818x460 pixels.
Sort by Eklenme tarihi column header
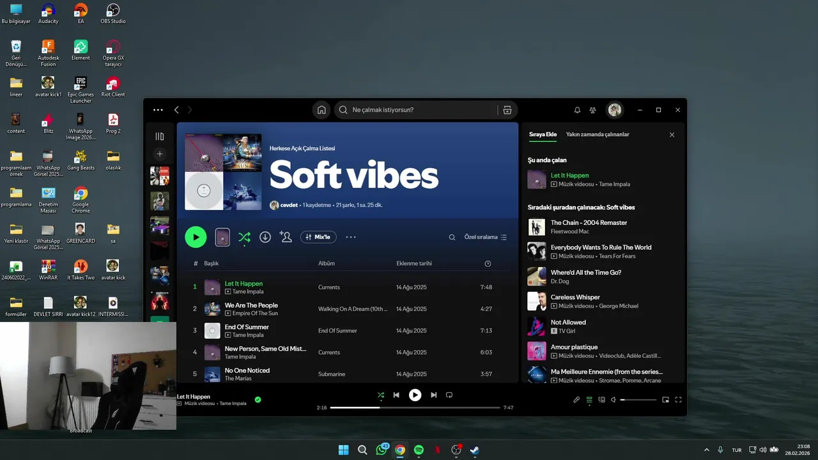click(414, 263)
